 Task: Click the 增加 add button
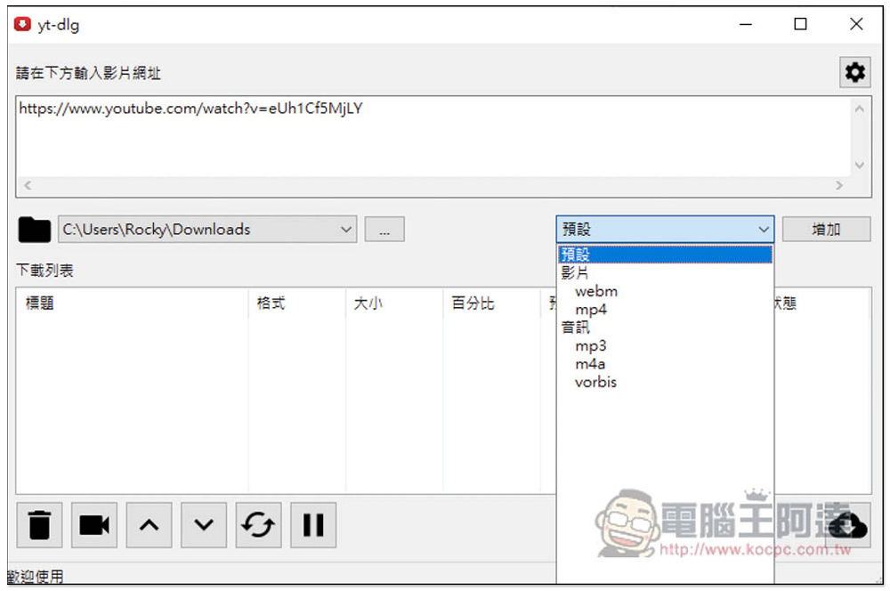(x=826, y=230)
